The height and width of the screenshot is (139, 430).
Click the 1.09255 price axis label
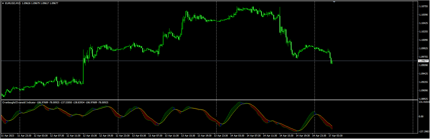click(424, 82)
